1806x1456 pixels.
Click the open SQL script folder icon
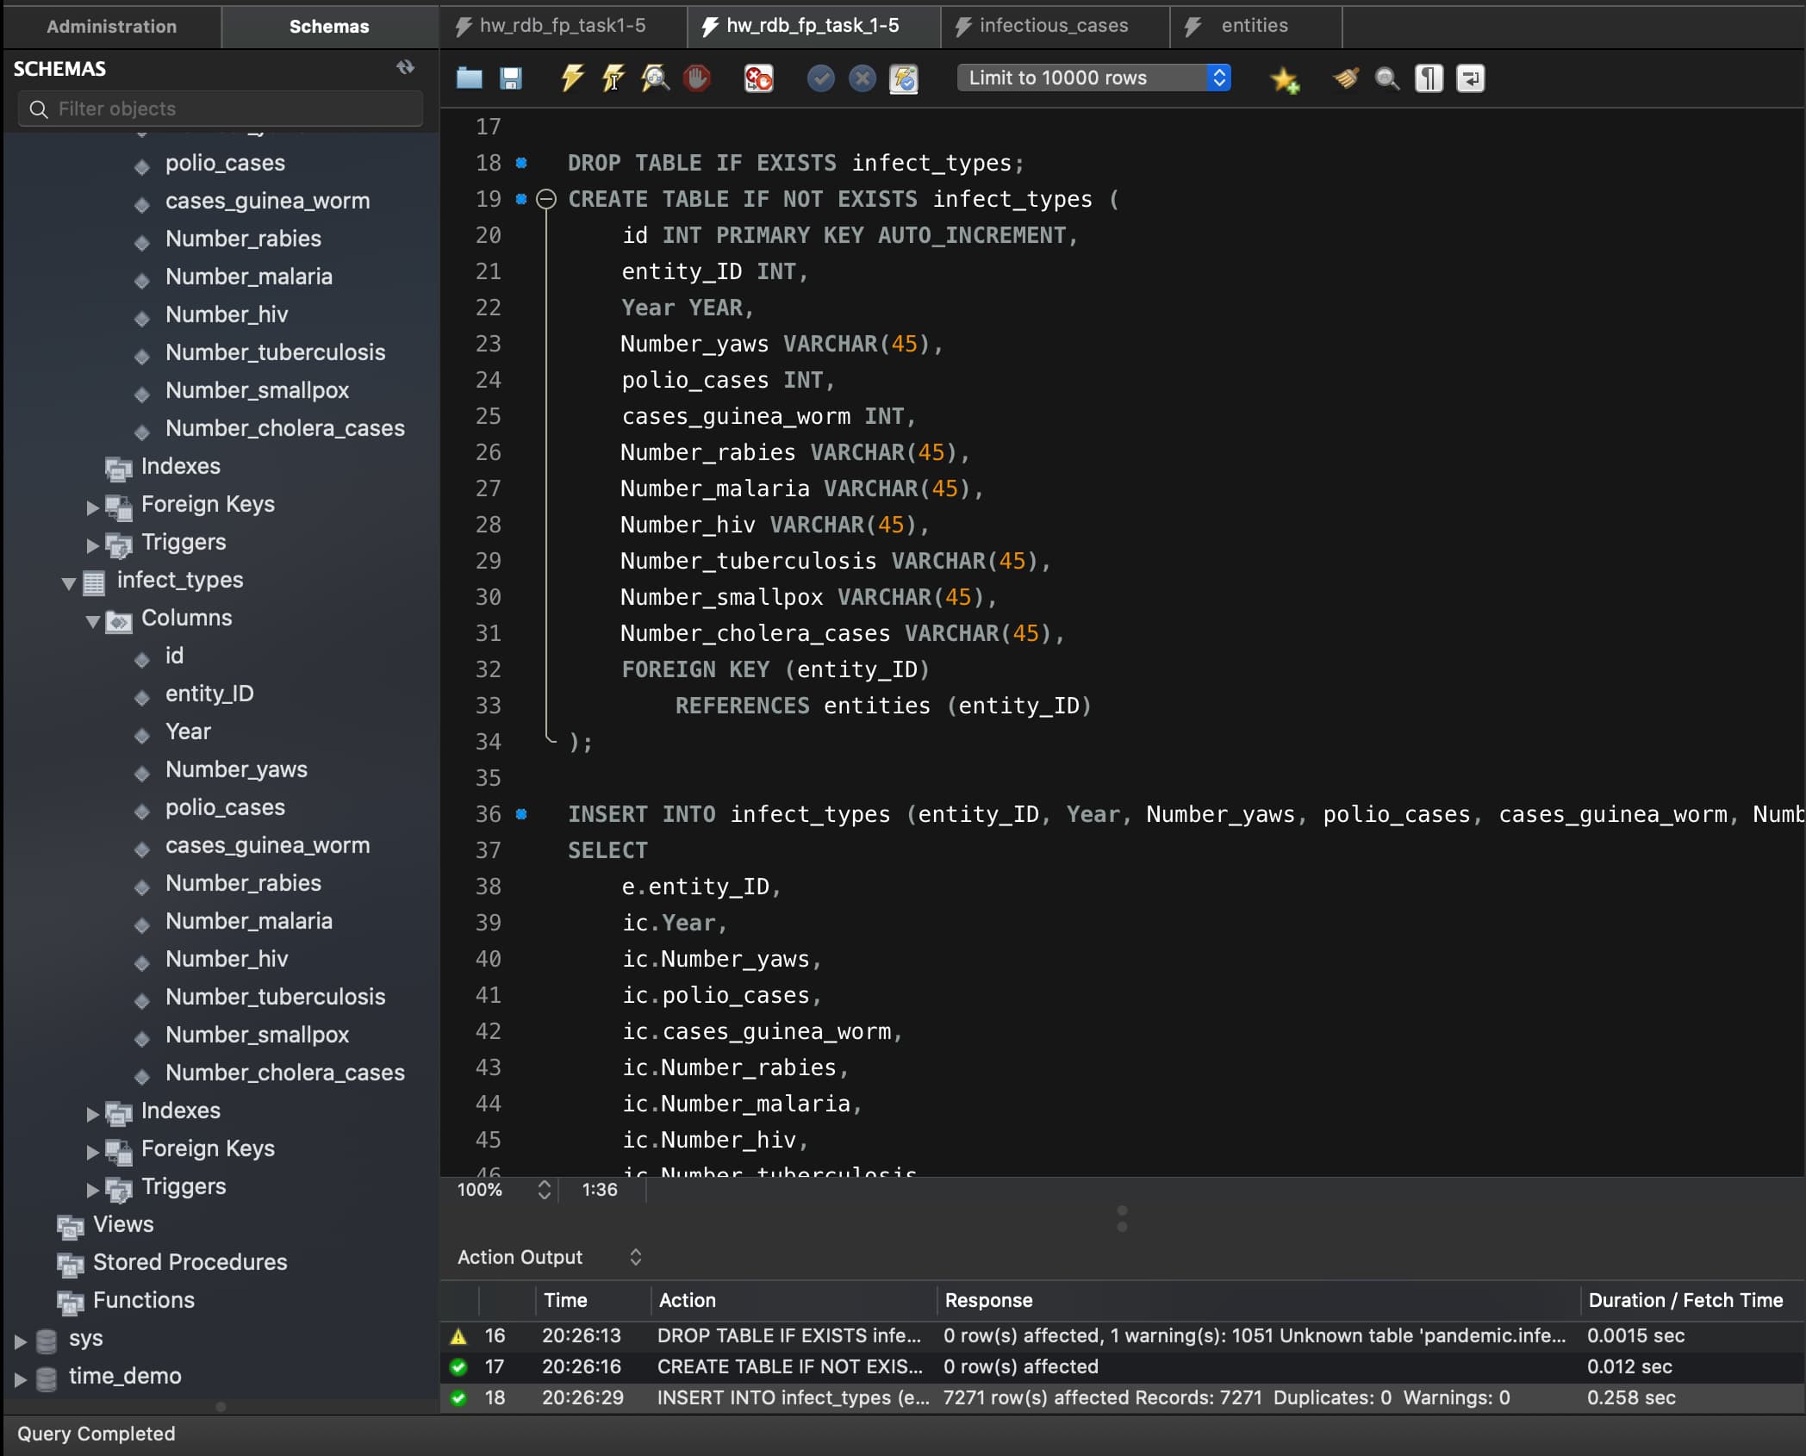click(469, 78)
